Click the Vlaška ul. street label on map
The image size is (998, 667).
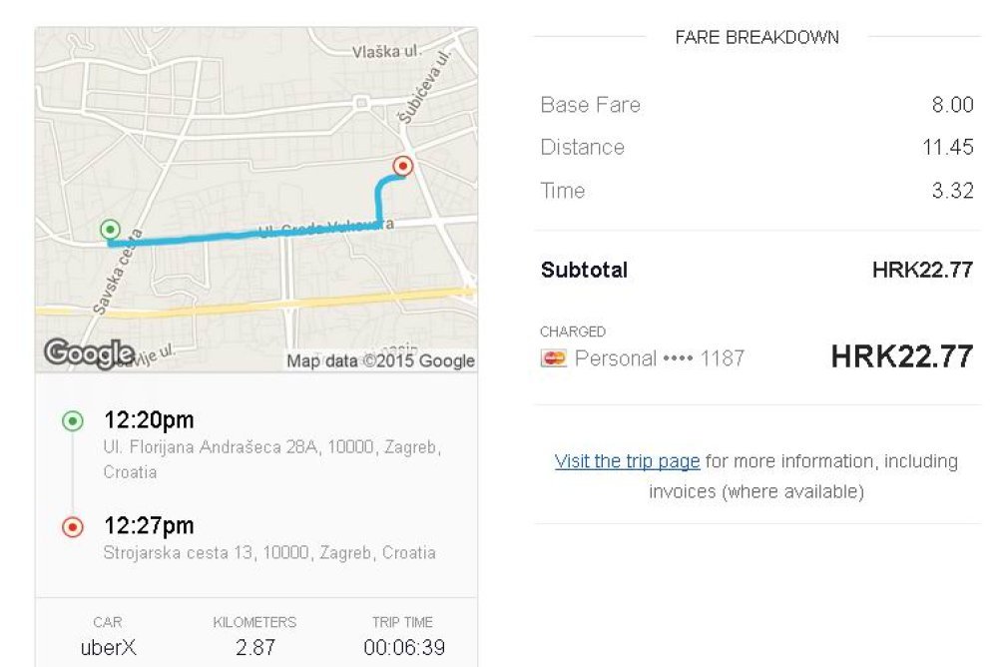(x=385, y=51)
